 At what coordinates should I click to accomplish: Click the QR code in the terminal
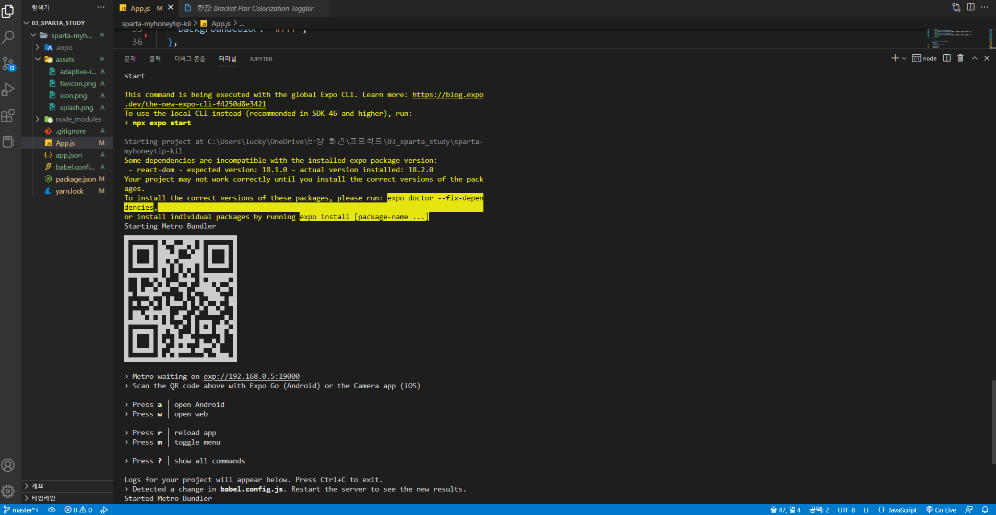(x=181, y=298)
